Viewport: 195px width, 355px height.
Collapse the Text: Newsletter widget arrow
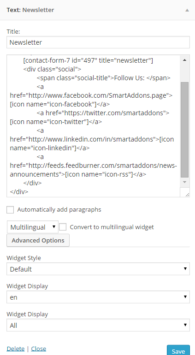187,10
